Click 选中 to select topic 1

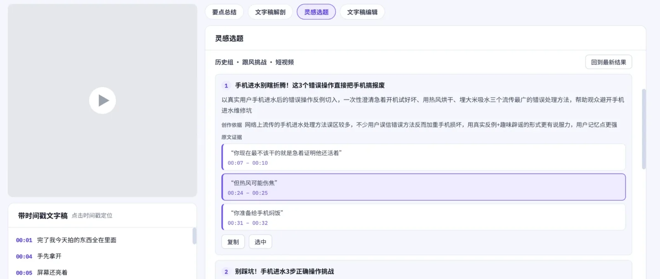point(260,242)
